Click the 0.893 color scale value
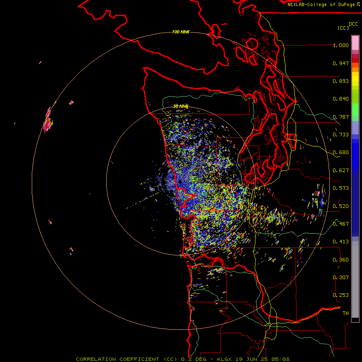 tap(341, 81)
